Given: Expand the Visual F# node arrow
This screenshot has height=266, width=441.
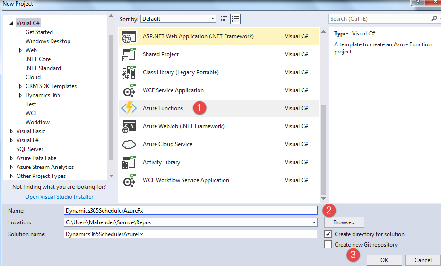Looking at the screenshot, I should 11,140.
